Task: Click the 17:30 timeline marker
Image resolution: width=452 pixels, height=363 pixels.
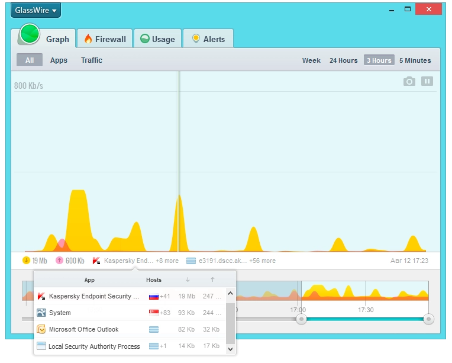Action: pyautogui.click(x=366, y=310)
